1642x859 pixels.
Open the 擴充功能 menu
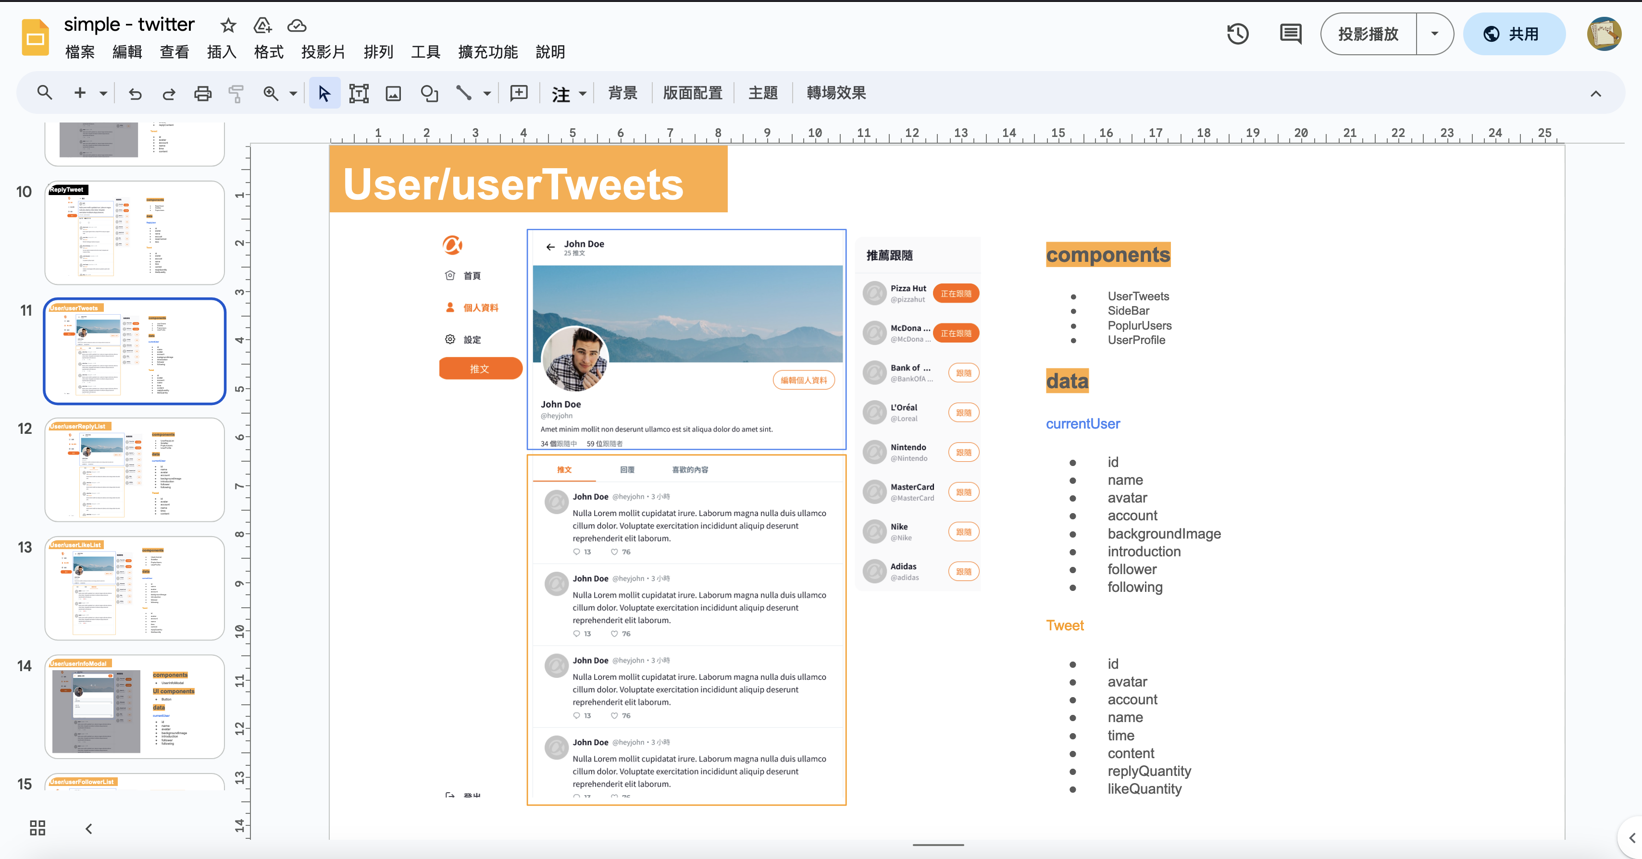487,52
